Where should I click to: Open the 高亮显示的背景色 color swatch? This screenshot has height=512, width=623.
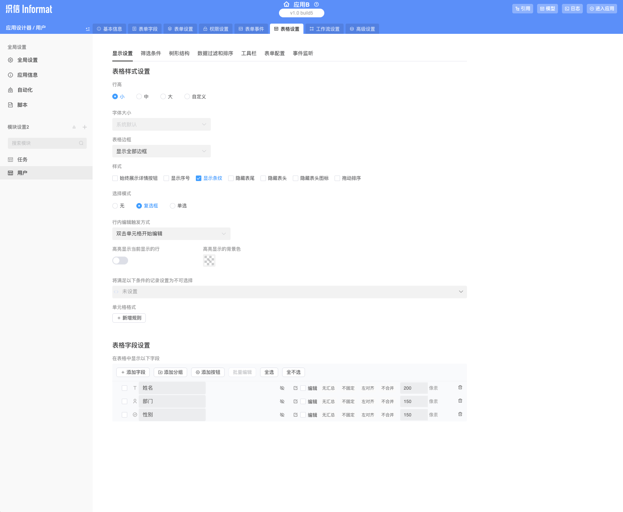(x=209, y=261)
